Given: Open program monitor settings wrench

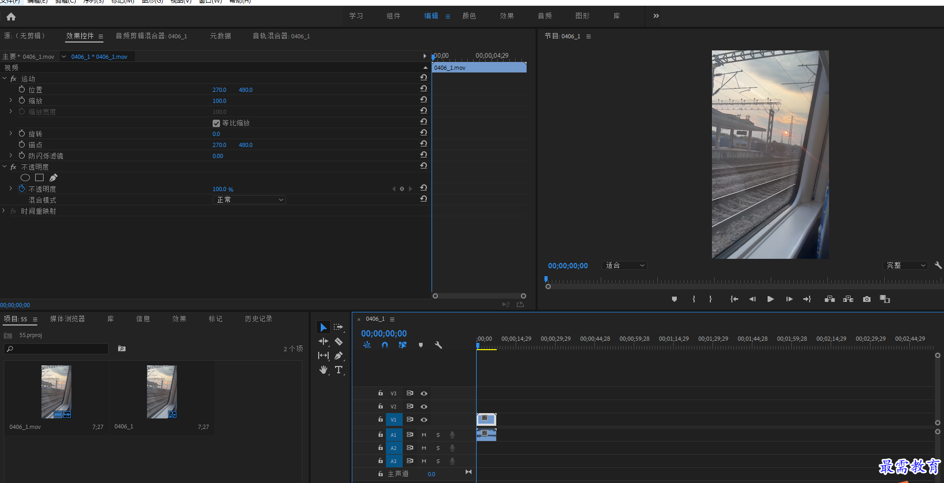Looking at the screenshot, I should pyautogui.click(x=938, y=265).
